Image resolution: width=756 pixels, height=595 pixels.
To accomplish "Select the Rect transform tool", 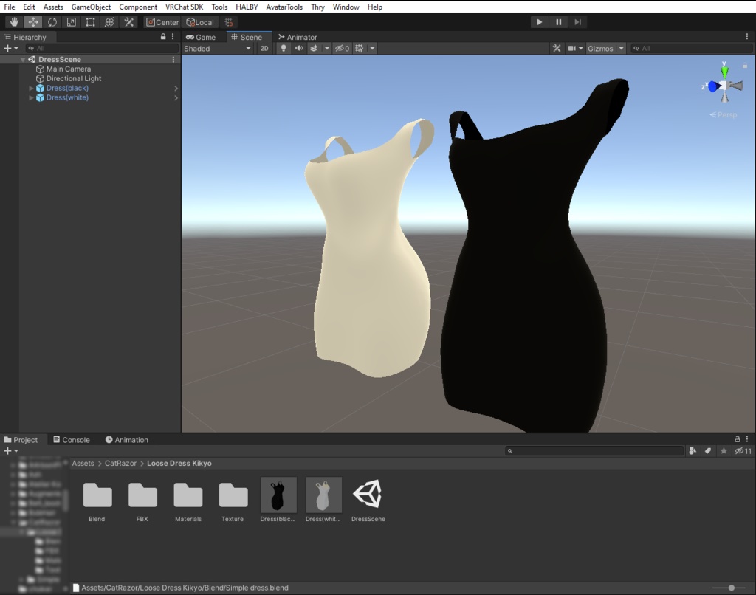I will [x=89, y=21].
